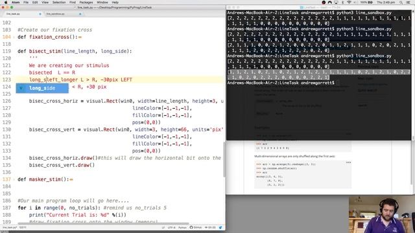Click 'for i in range(0, no_trials)' line

[92, 208]
